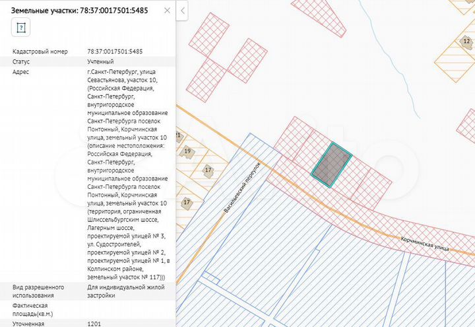475x327 pixels.
Task: Click the area value 1201
Action: 94,324
